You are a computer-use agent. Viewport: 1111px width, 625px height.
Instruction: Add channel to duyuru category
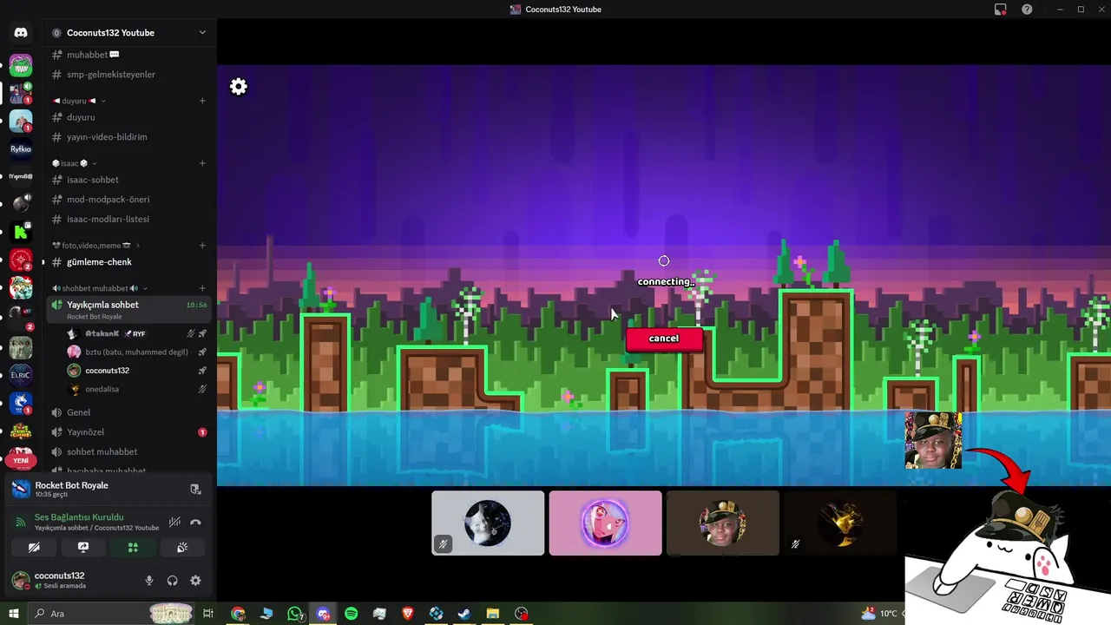pyautogui.click(x=202, y=101)
